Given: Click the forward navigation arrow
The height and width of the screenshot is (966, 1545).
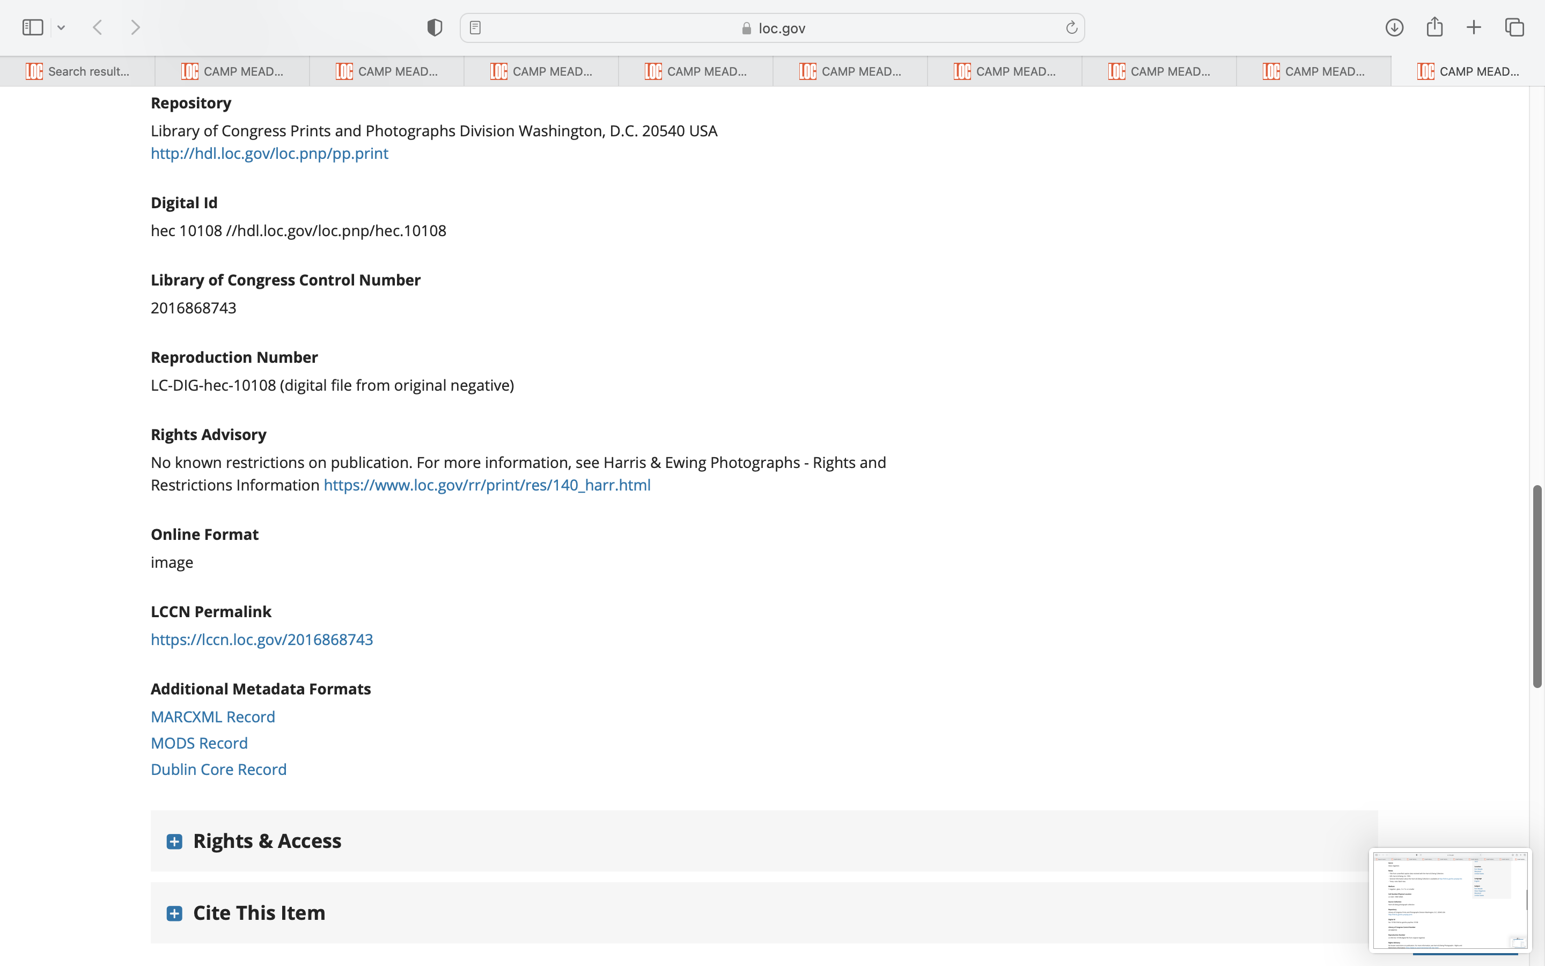Looking at the screenshot, I should [x=135, y=27].
